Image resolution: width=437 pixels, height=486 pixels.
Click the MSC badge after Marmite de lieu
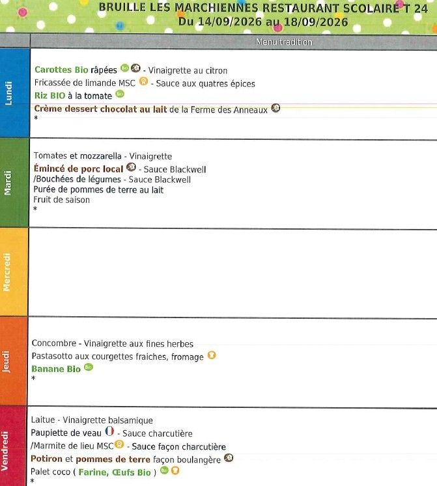pyautogui.click(x=119, y=444)
